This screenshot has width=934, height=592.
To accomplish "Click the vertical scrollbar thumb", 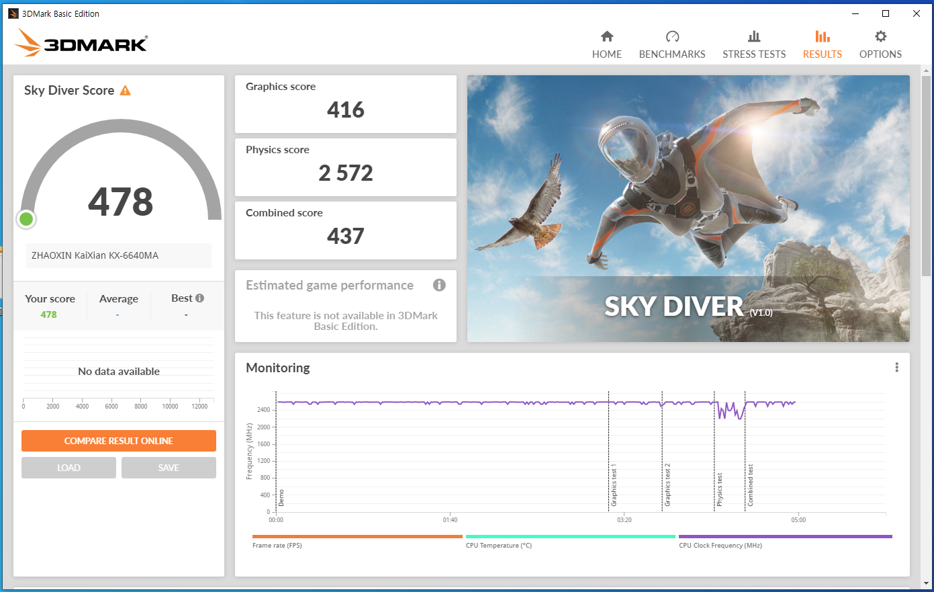I will [x=927, y=175].
